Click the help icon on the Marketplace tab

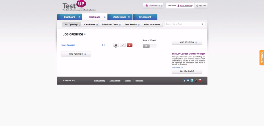pyautogui.click(x=129, y=17)
